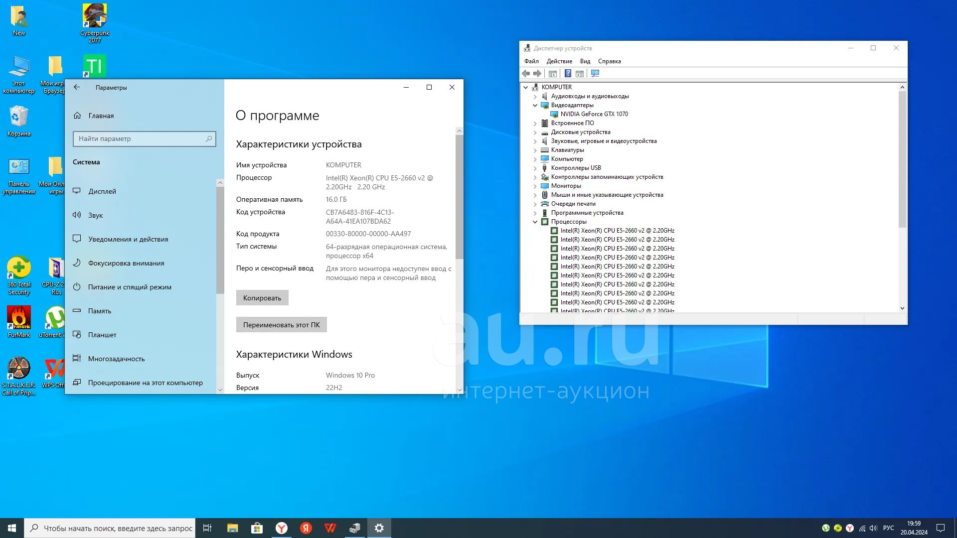Open WPS Office from taskbar
This screenshot has height=538, width=957.
330,528
